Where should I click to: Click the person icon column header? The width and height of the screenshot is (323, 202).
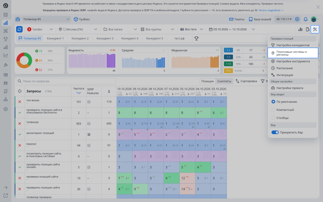[x=109, y=91]
